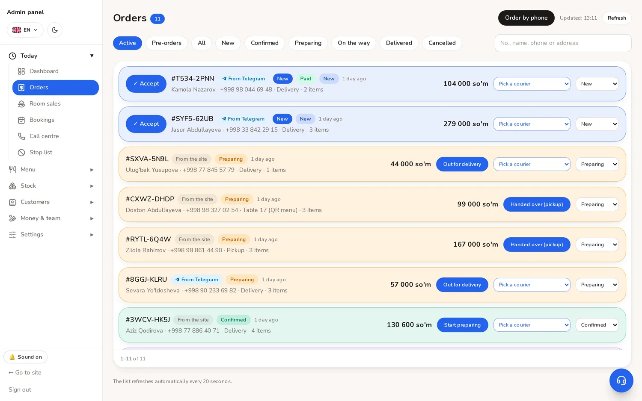Mark #8GGJ-KLRU Out for delivery
Screen dimensions: 642x401
coord(462,285)
